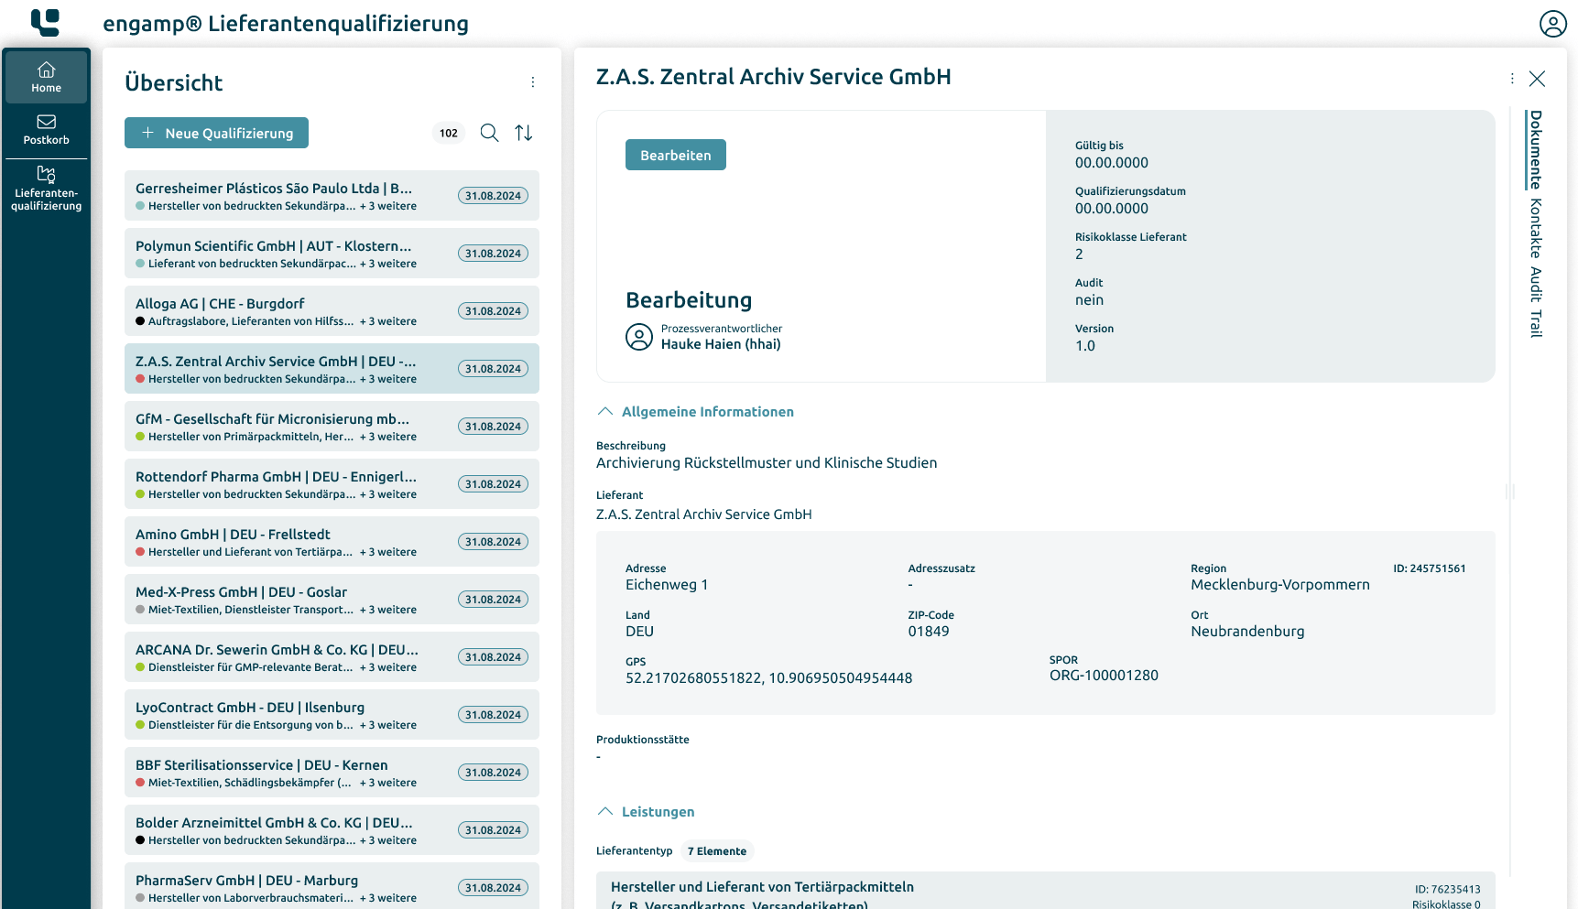
Task: Expand '+ 3 weitere' on Alloga AG
Action: click(388, 322)
